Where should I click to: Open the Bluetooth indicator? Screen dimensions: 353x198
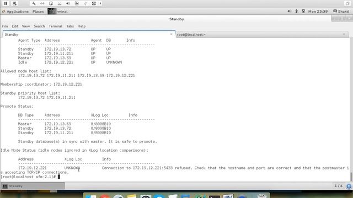[297, 11]
